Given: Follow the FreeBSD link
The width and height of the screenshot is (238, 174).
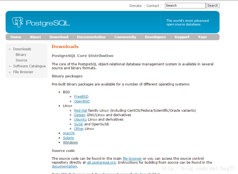Looking at the screenshot, I should click(81, 97).
